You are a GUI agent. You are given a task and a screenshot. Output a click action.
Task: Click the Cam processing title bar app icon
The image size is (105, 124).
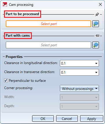(5, 5)
